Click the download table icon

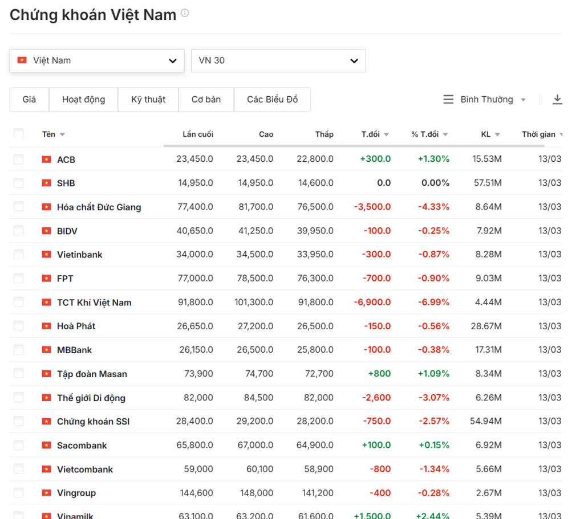pyautogui.click(x=557, y=99)
